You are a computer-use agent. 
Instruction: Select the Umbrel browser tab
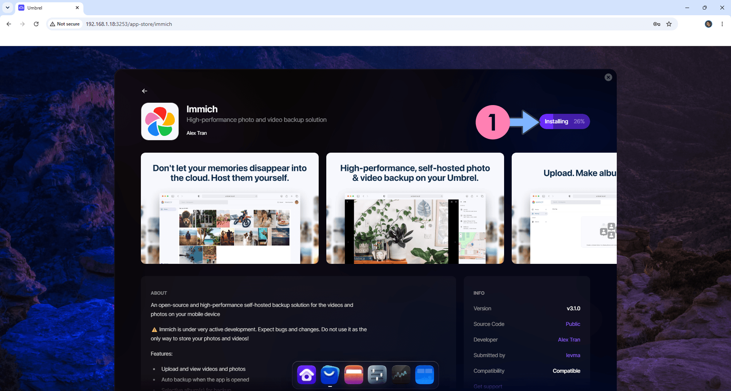click(49, 8)
